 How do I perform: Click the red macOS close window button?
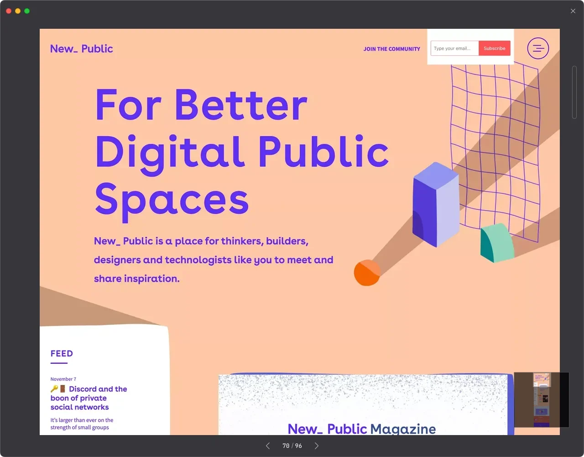click(9, 11)
